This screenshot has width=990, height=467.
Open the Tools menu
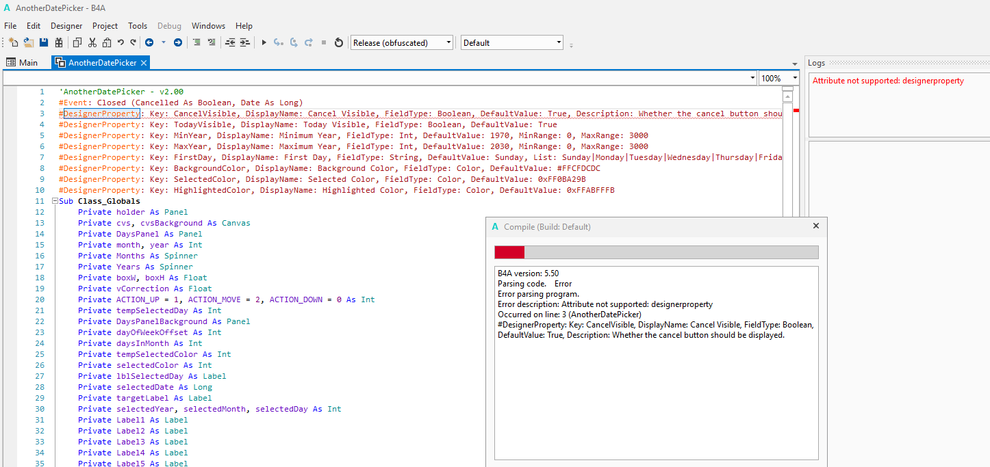pos(138,26)
